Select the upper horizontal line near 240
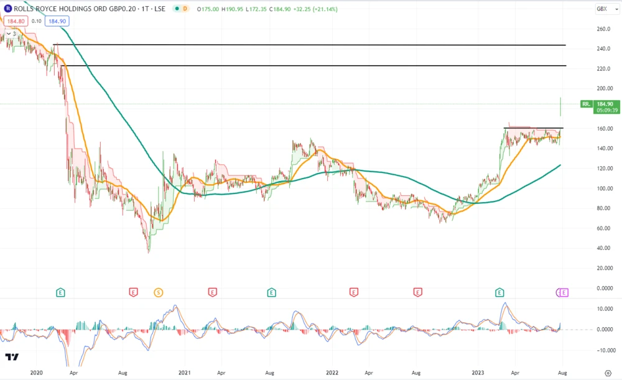This screenshot has height=380, width=622. click(311, 45)
